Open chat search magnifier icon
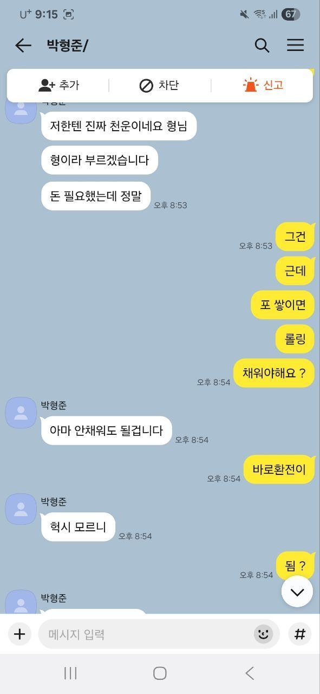The height and width of the screenshot is (694, 320). click(262, 46)
